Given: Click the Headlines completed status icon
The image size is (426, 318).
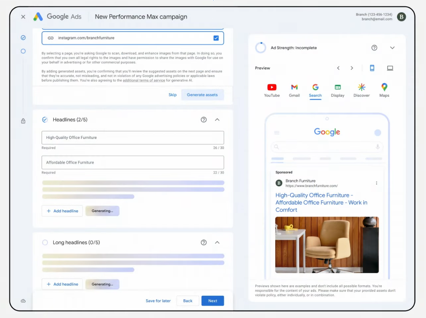Looking at the screenshot, I should (x=45, y=119).
